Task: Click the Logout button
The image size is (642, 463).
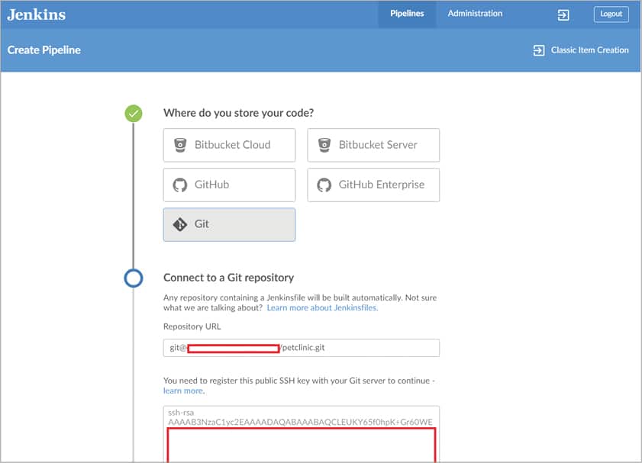Action: 611,14
